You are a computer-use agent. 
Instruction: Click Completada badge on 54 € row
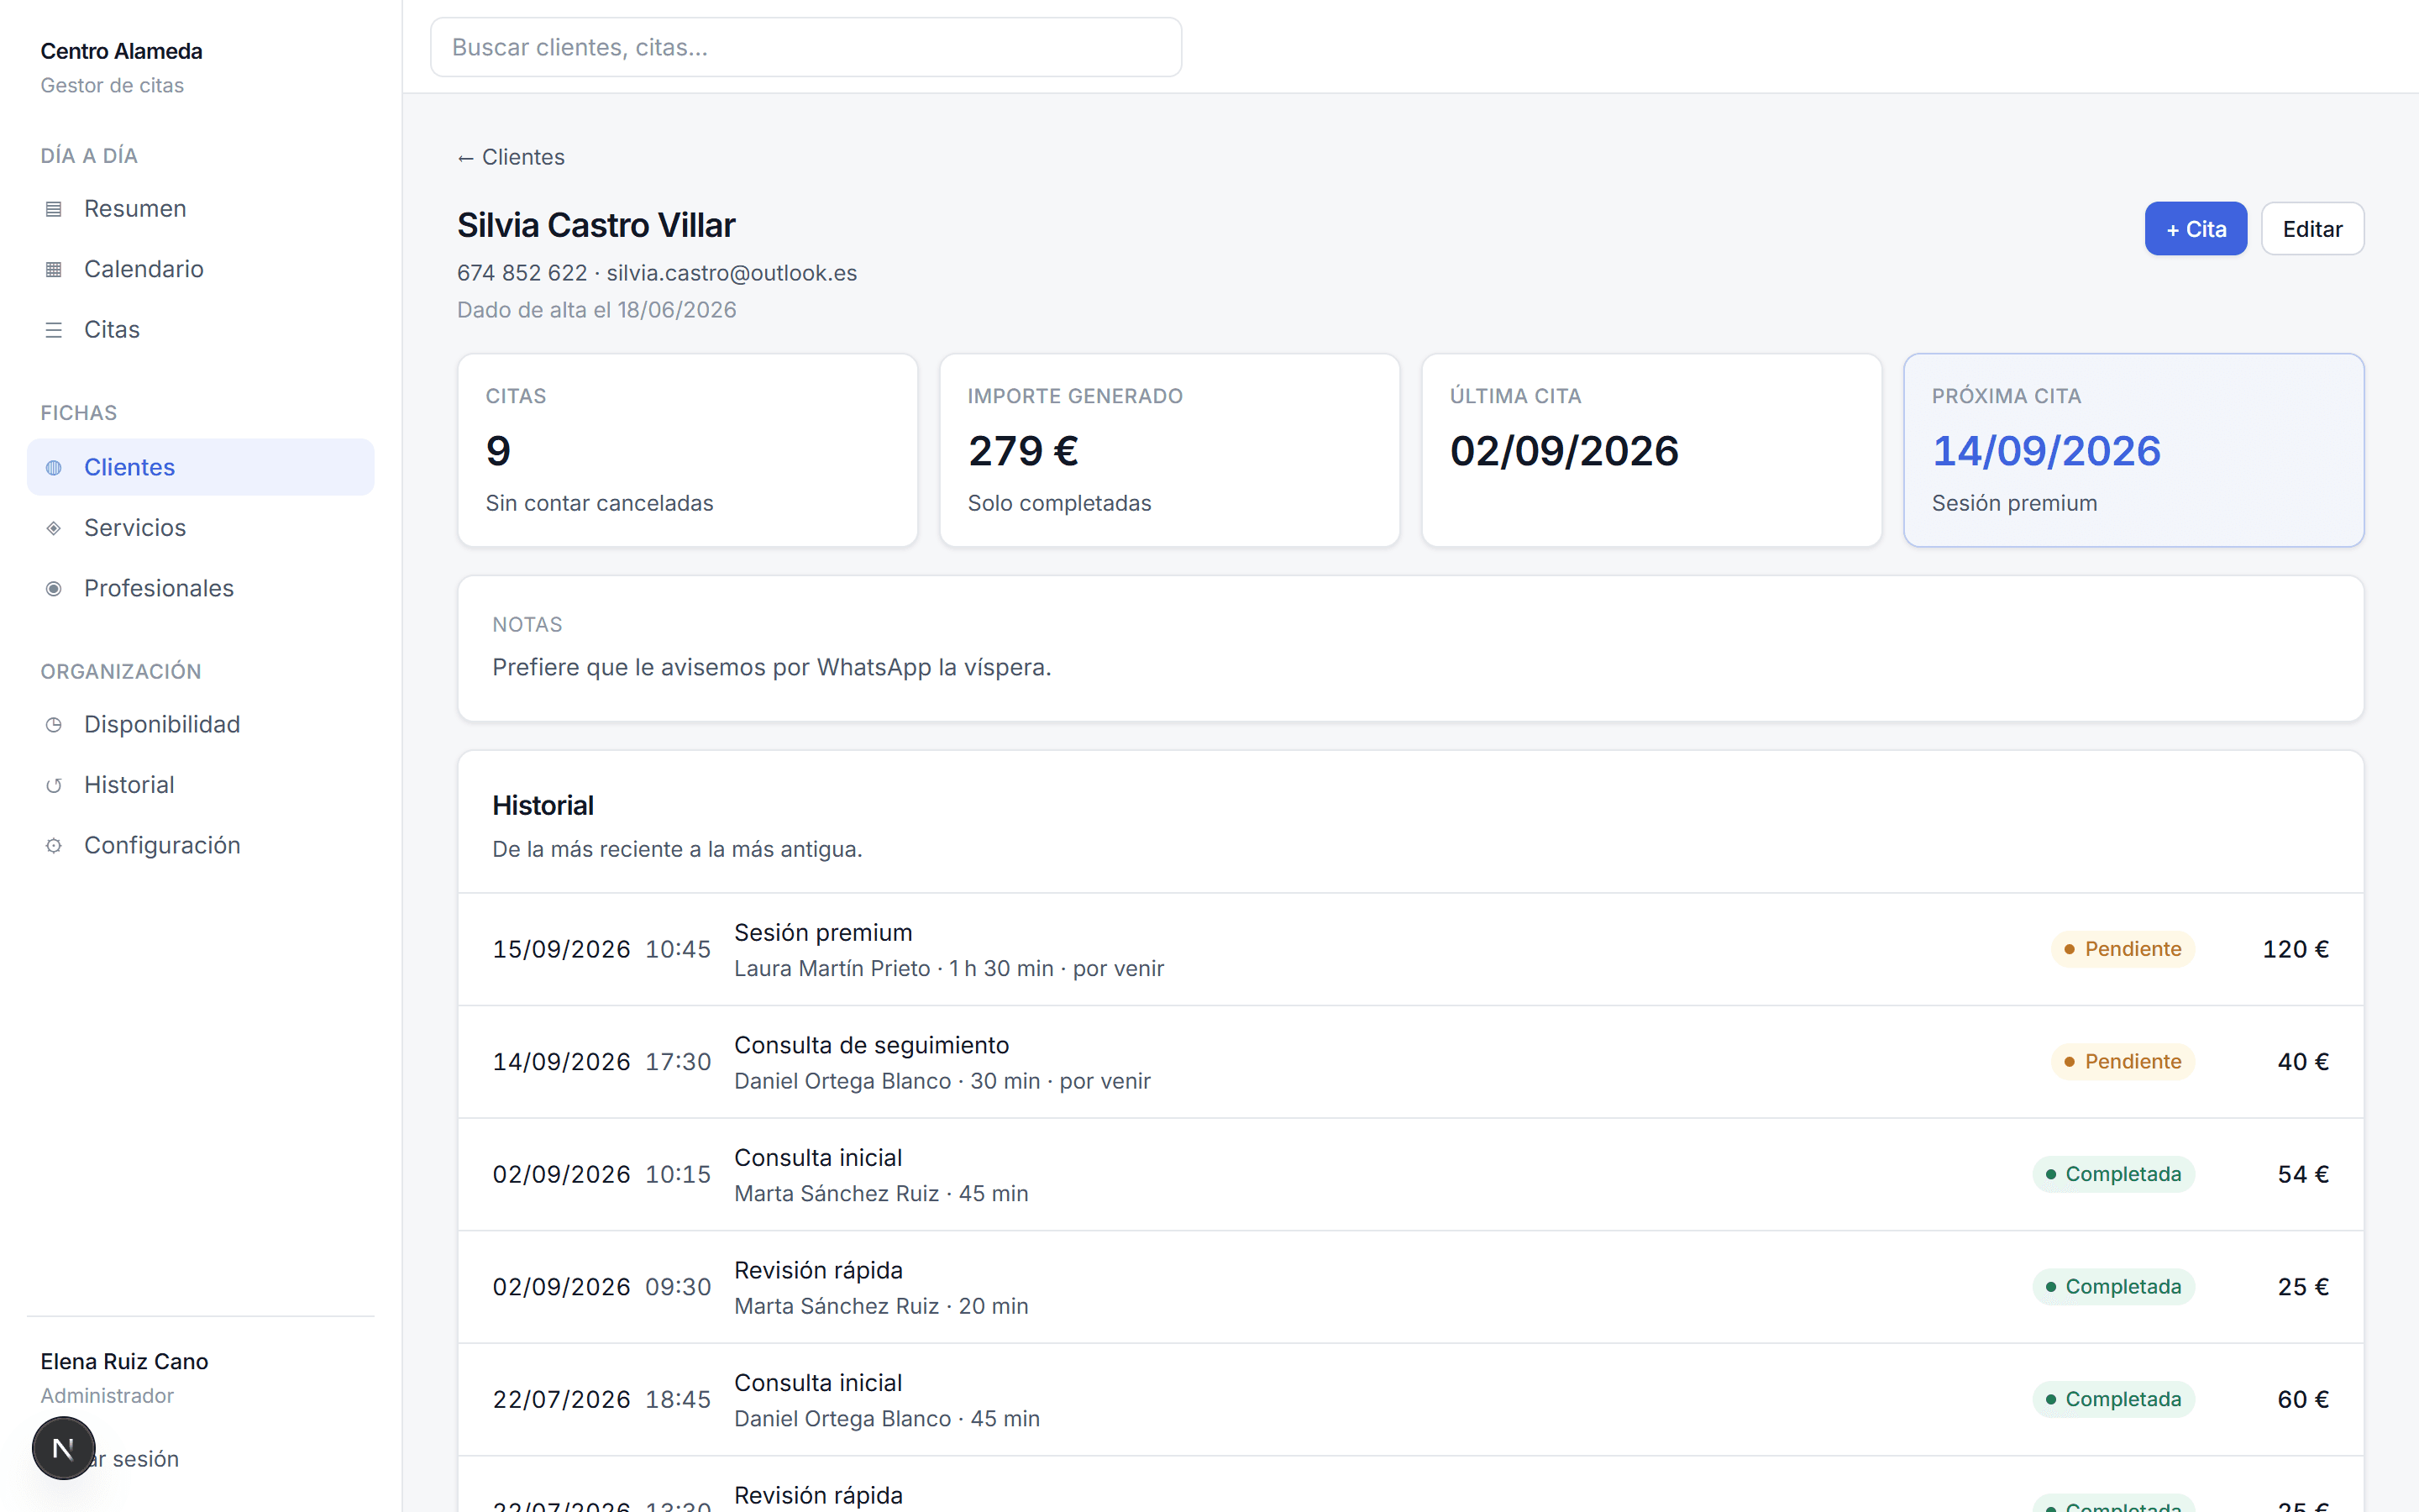coord(2113,1174)
